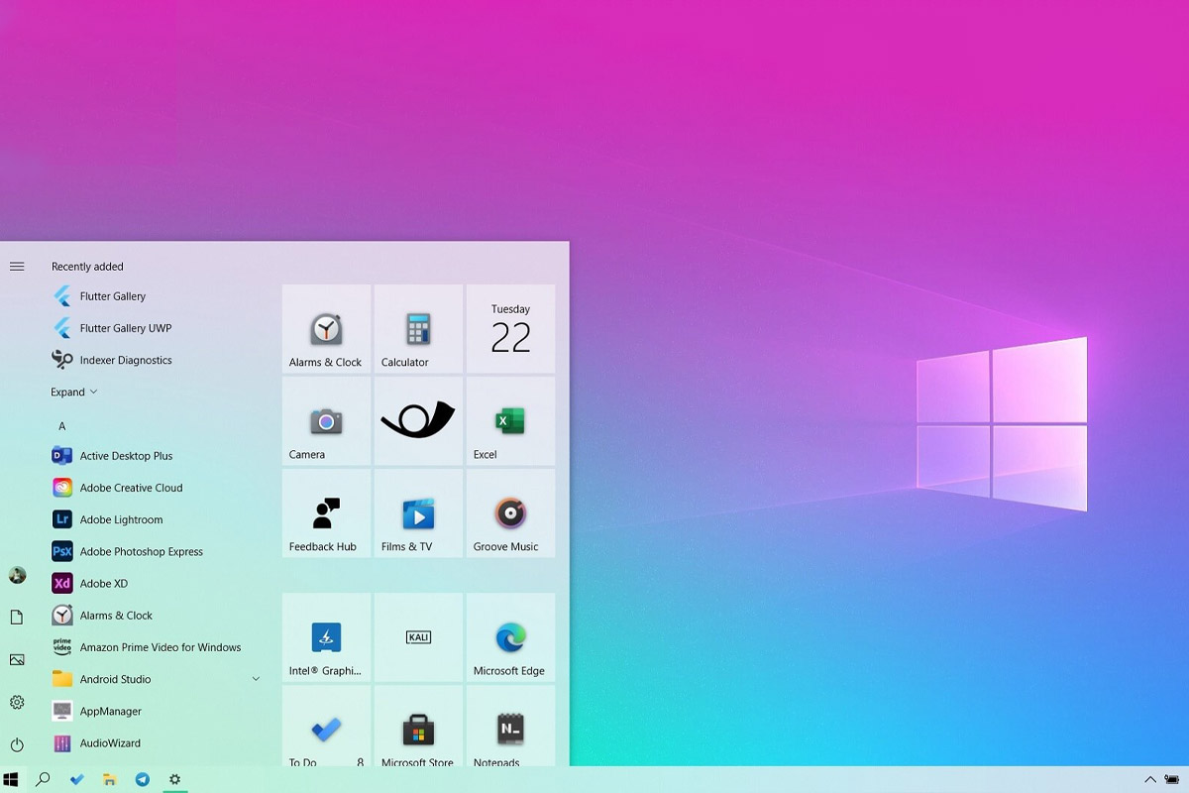The width and height of the screenshot is (1189, 793).
Task: Open the Alarms & Clock tile
Action: pos(326,329)
